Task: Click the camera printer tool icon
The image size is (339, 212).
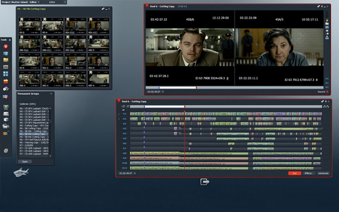Action: [6, 126]
